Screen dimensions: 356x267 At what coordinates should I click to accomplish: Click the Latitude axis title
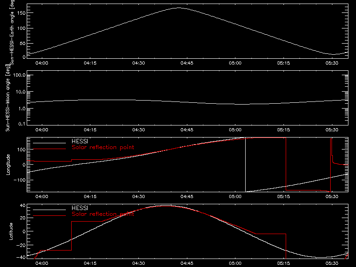pos(11,231)
